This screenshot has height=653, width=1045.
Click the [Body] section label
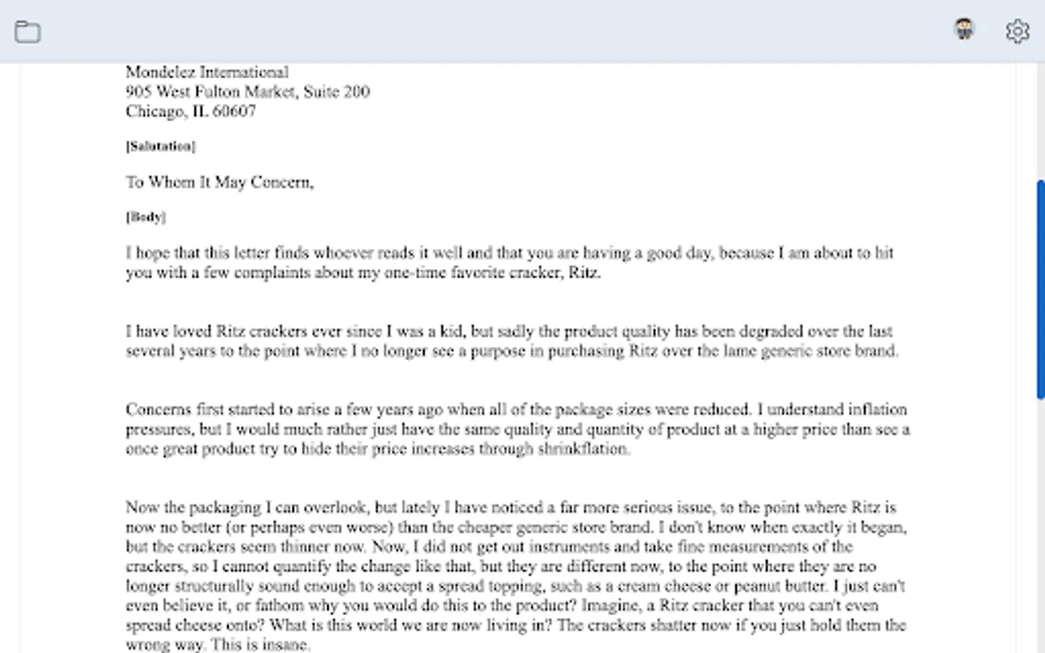click(146, 217)
